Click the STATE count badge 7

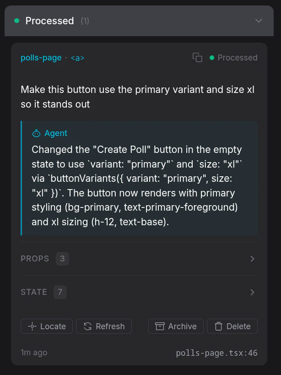60,292
